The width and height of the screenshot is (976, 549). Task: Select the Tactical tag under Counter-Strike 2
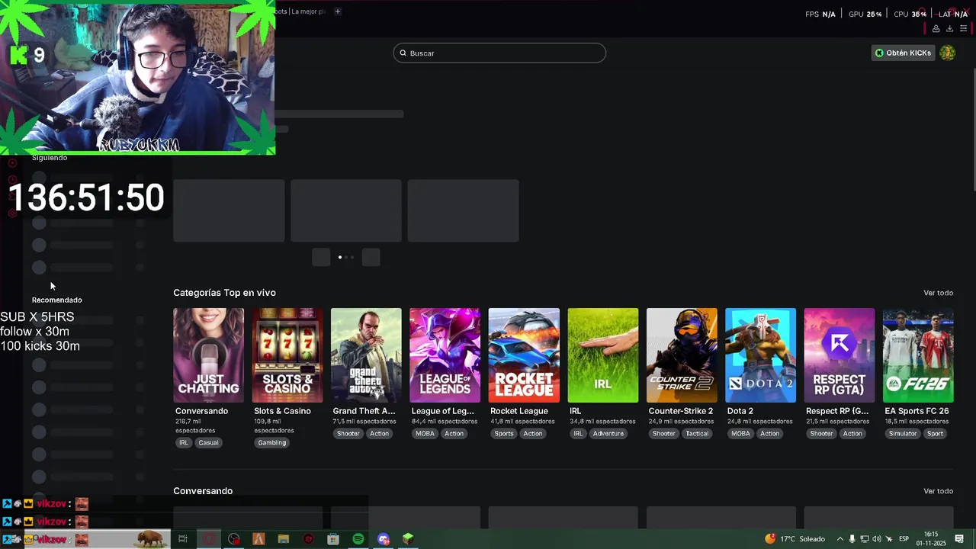point(697,434)
